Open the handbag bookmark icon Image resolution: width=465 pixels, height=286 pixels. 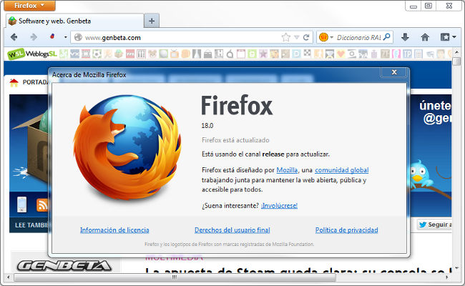coord(208,54)
